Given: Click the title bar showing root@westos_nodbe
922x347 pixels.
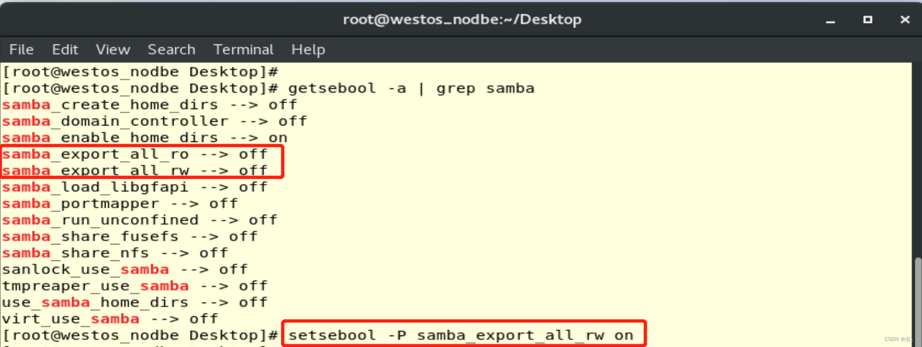Looking at the screenshot, I should click(461, 19).
